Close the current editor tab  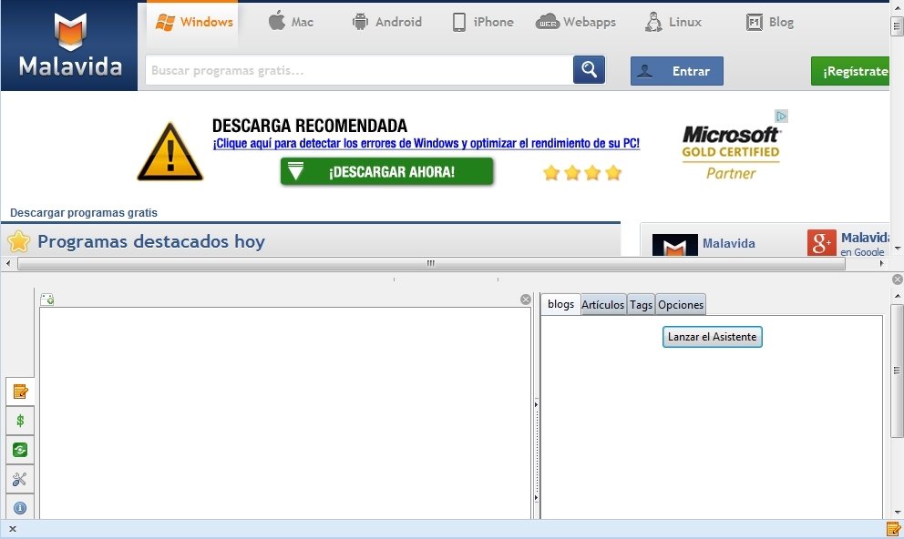point(525,300)
